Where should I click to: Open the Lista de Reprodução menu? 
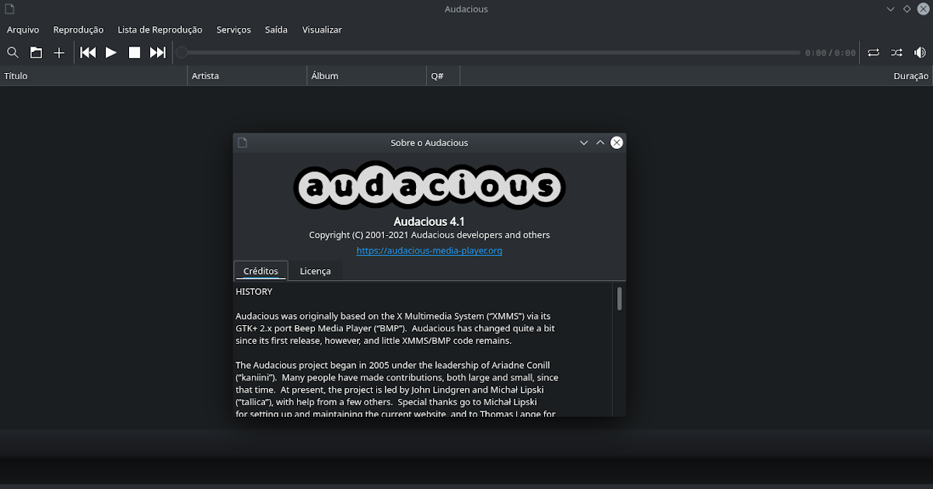point(159,29)
